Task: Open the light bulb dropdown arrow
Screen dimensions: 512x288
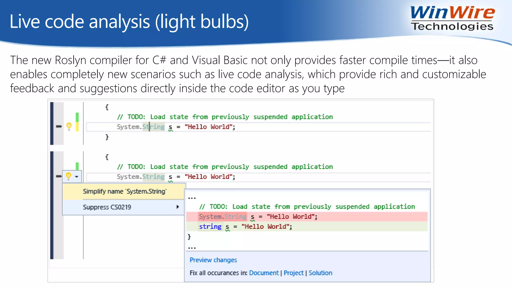Action: tap(76, 177)
